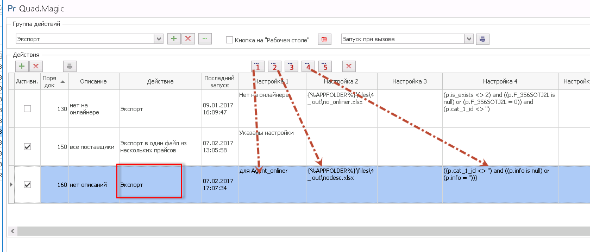Open setting editor button 2

click(x=275, y=67)
